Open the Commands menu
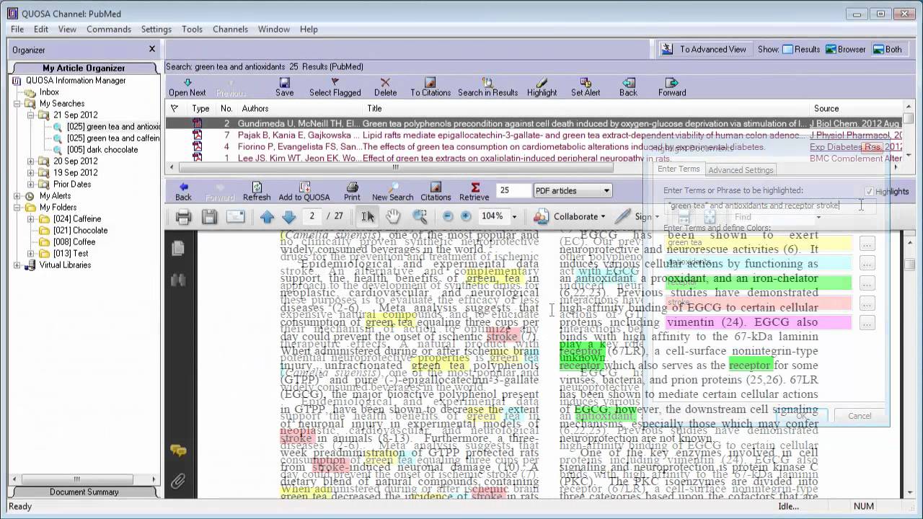 (x=109, y=29)
